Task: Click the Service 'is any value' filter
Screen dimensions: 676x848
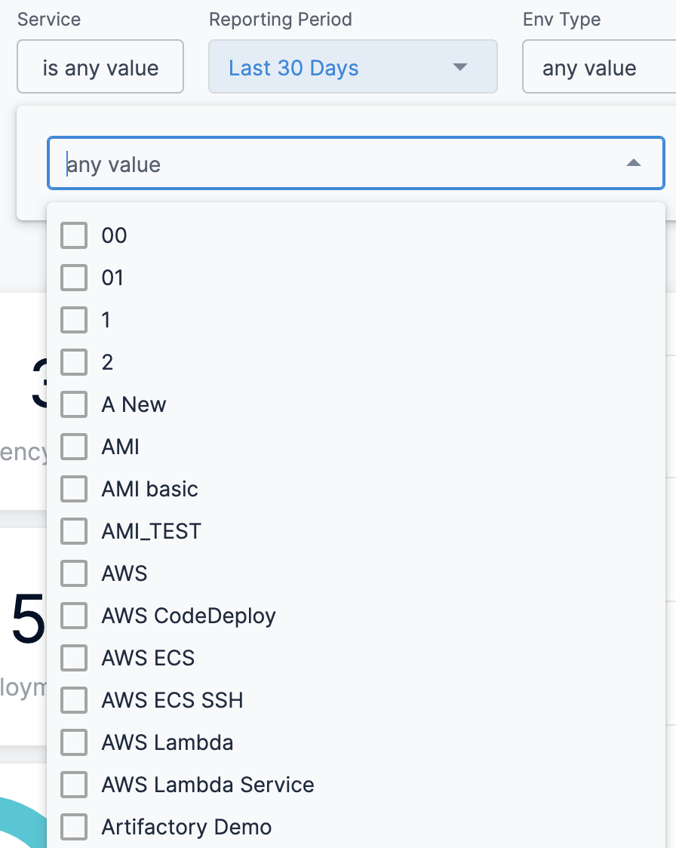Action: point(100,66)
